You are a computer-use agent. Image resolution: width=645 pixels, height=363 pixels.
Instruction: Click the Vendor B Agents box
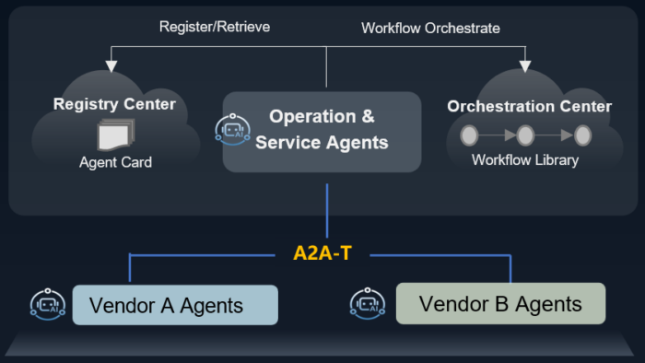click(x=500, y=303)
